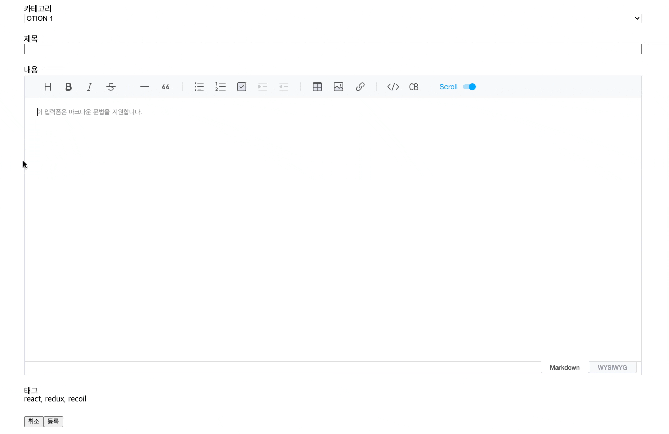Click the 등록 submit button

(x=53, y=421)
